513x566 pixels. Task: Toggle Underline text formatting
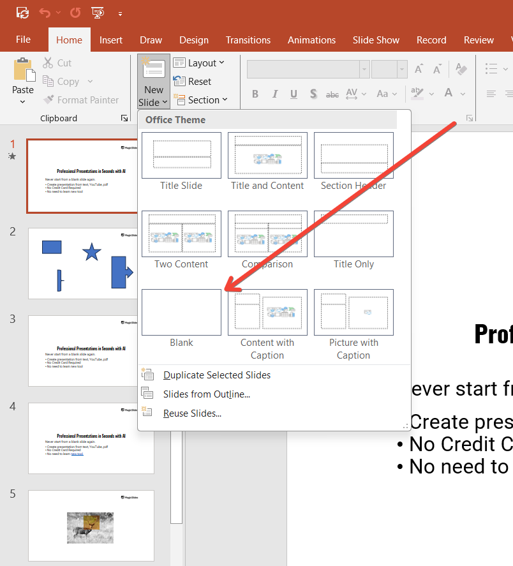pos(294,94)
